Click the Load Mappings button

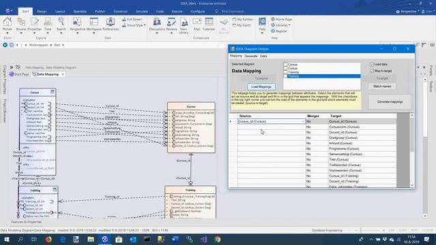coord(261,86)
